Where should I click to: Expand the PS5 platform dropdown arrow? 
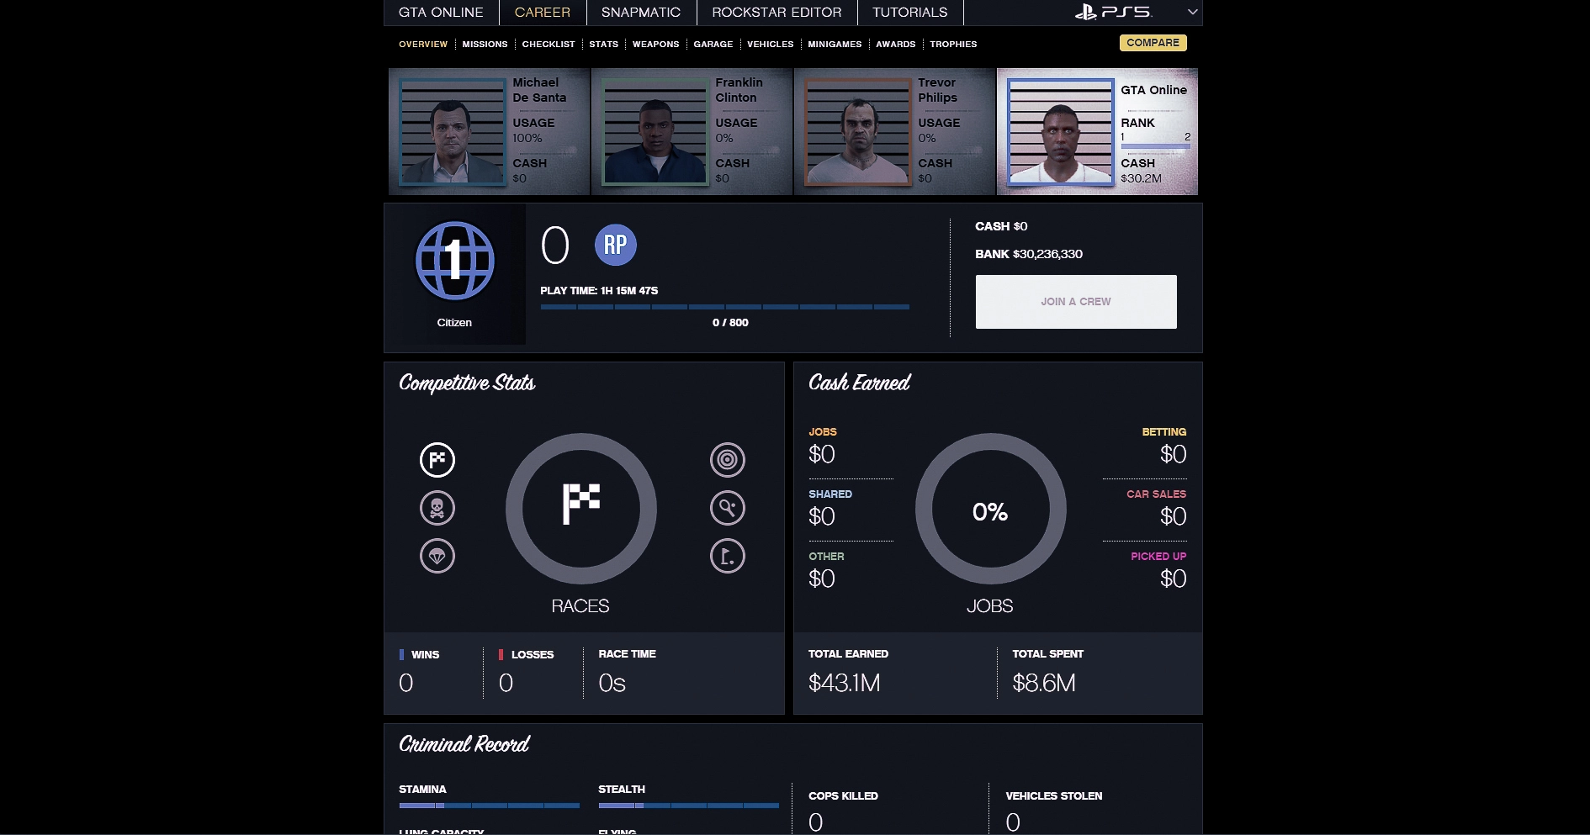click(x=1192, y=12)
